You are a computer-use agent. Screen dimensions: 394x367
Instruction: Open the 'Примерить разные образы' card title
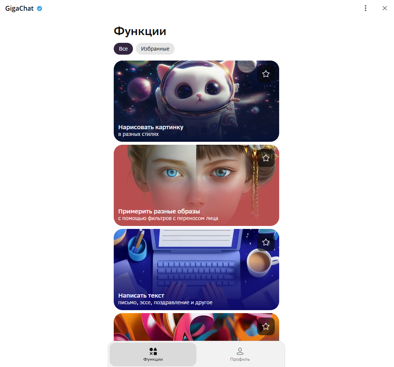[x=159, y=211]
